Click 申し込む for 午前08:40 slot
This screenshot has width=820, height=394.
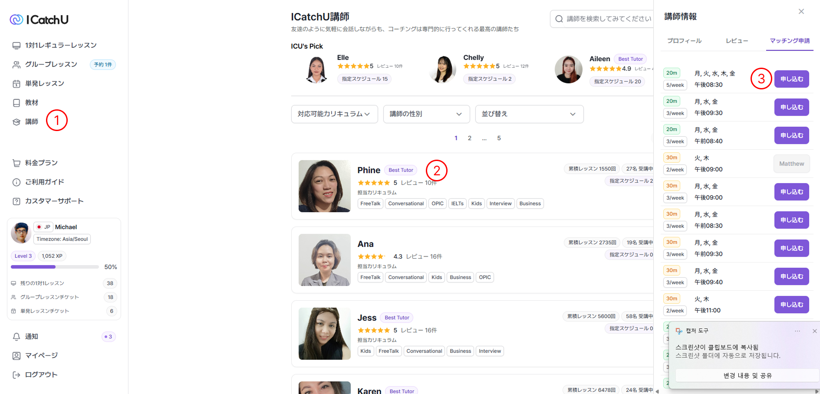click(x=792, y=135)
